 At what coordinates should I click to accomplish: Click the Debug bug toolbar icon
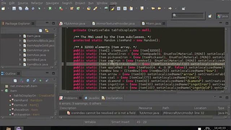point(39,9)
